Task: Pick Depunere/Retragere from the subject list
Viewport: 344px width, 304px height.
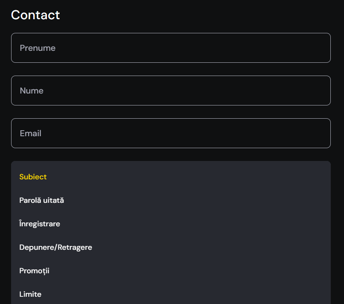Action: tap(55, 247)
